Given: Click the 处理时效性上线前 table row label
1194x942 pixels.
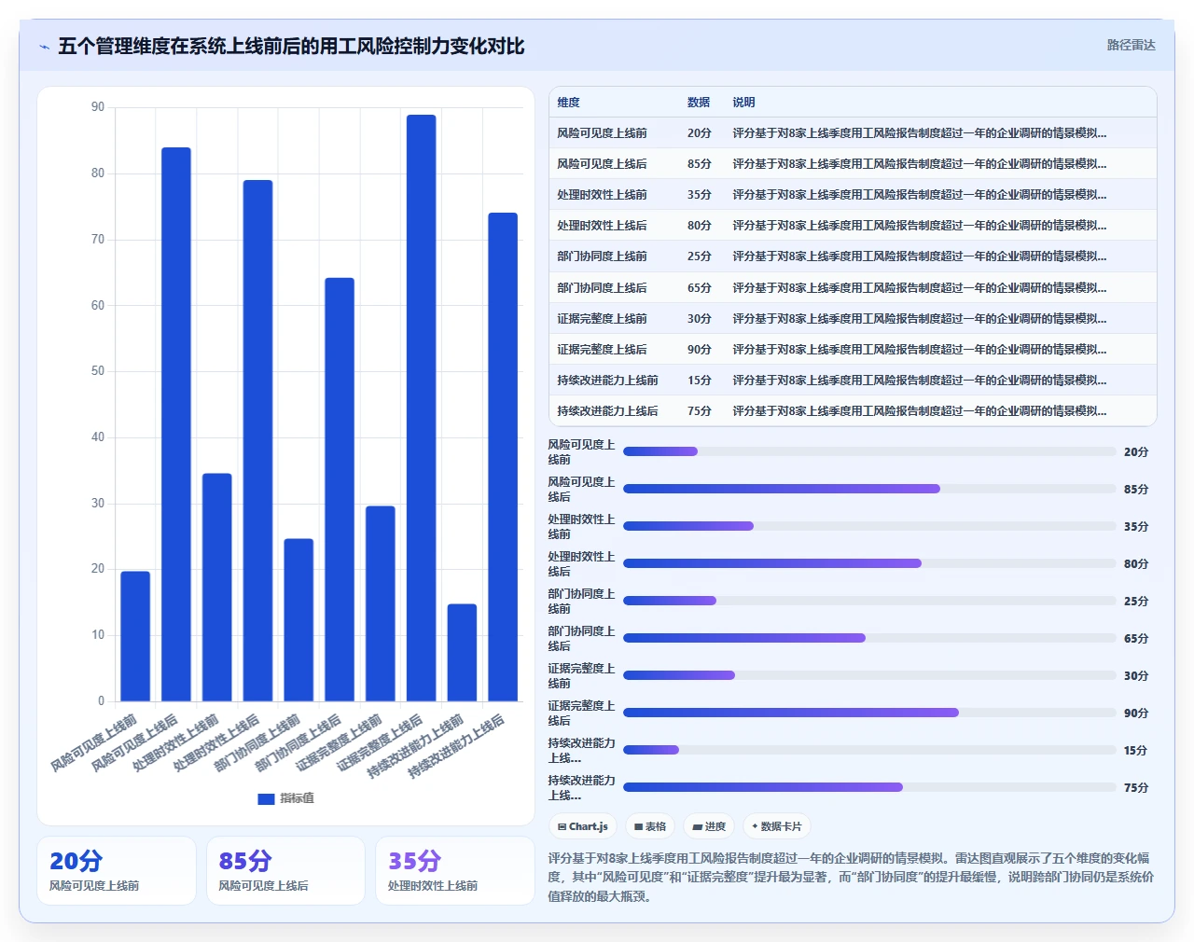Looking at the screenshot, I should (x=602, y=195).
